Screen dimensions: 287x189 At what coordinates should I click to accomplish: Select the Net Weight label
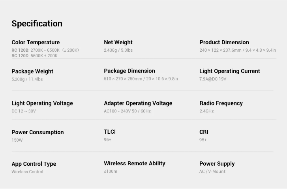coord(118,42)
